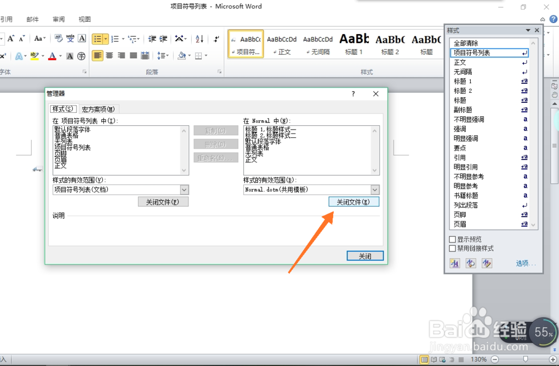Viewport: 559px width, 366px height.
Task: Toggle the bullet list button
Action: [97, 39]
